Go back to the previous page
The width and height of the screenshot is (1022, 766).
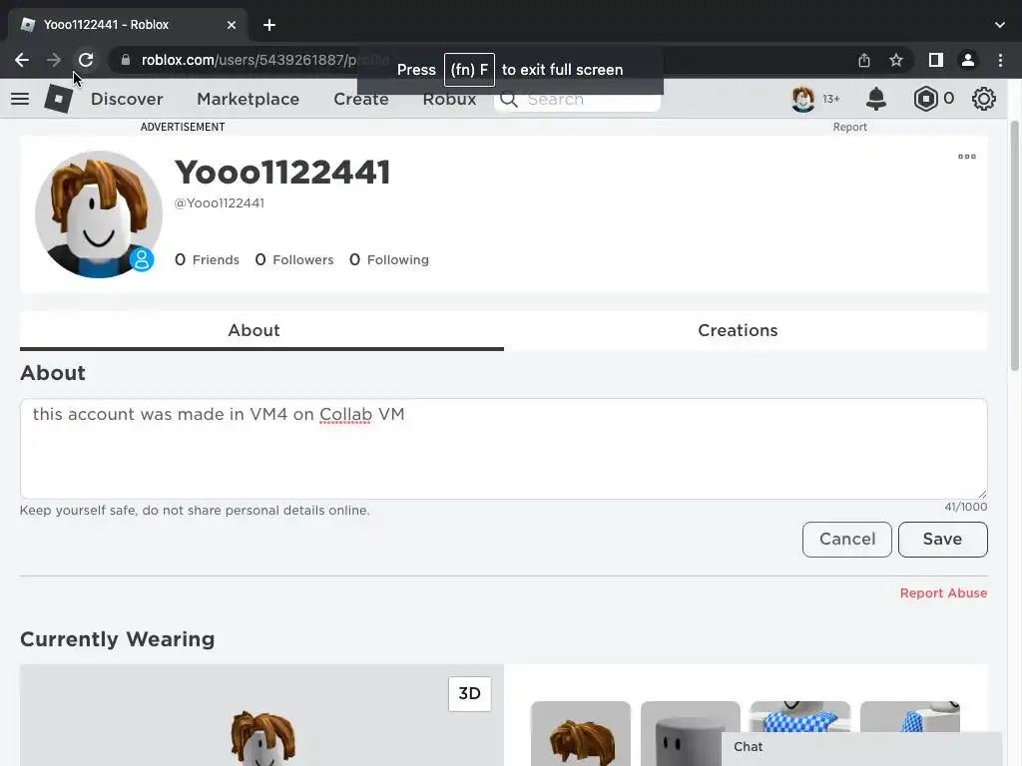[22, 60]
